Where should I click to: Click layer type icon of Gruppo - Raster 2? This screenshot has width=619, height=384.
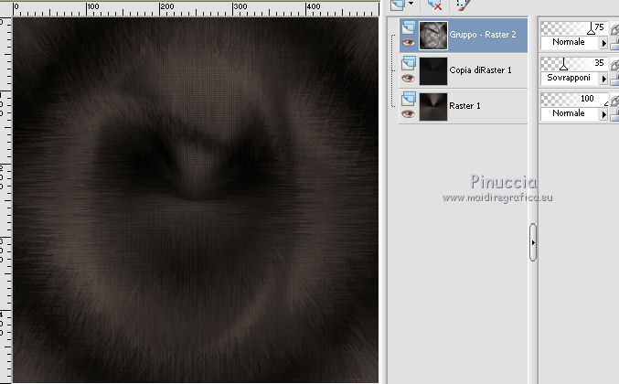click(x=408, y=27)
